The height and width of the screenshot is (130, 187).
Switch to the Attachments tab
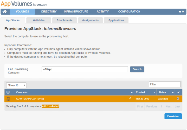[65, 20]
